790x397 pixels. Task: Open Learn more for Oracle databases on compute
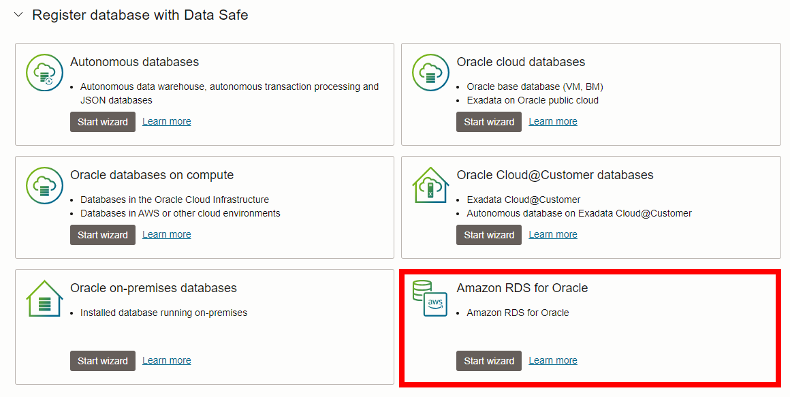166,234
